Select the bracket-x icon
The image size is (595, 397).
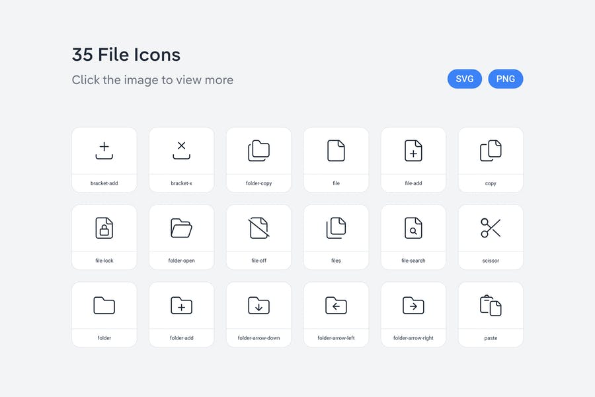click(x=181, y=151)
